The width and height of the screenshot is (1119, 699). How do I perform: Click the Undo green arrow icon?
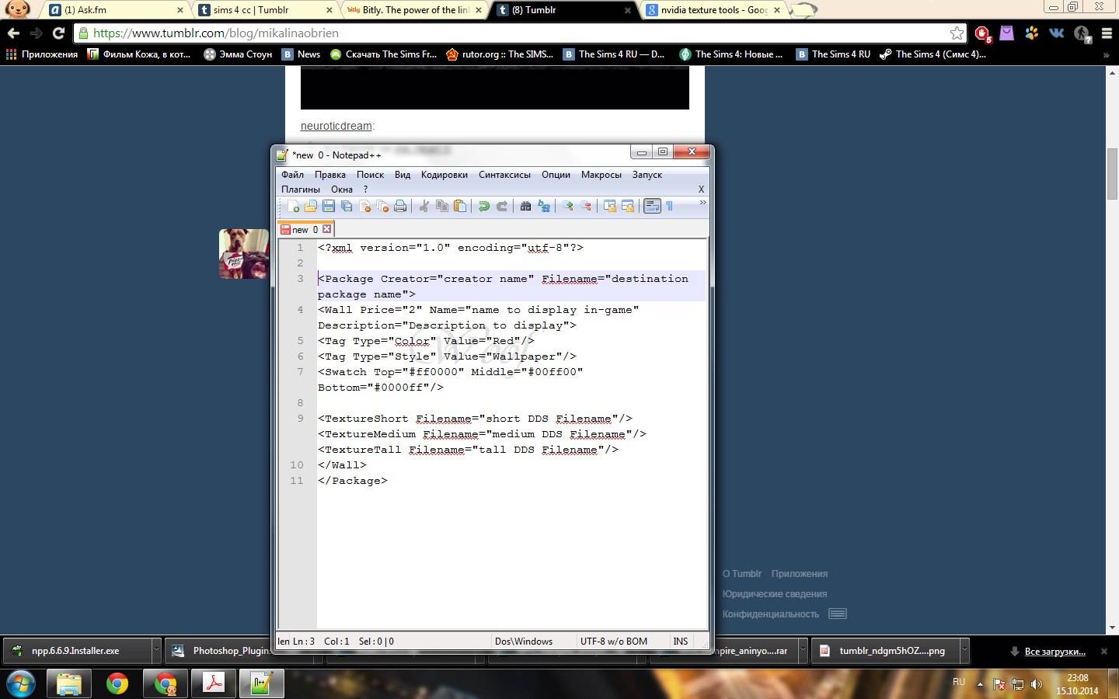(x=483, y=206)
